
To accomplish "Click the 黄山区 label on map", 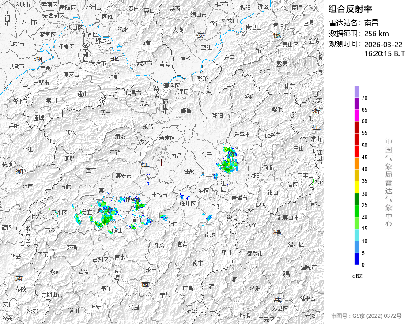I will point(291,45).
